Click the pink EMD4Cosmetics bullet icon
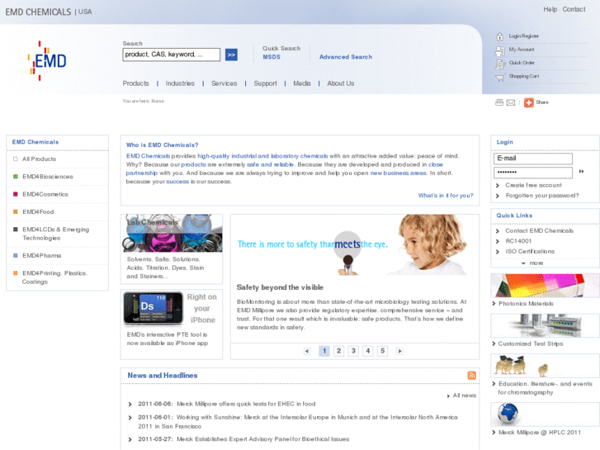Viewport: 600px width, 450px height. click(x=16, y=194)
